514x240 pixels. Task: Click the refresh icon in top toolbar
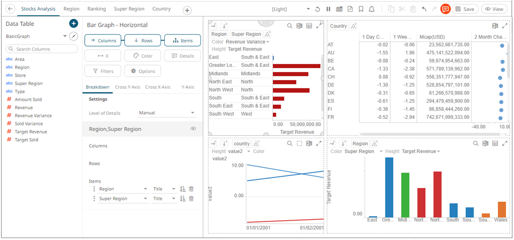click(318, 9)
